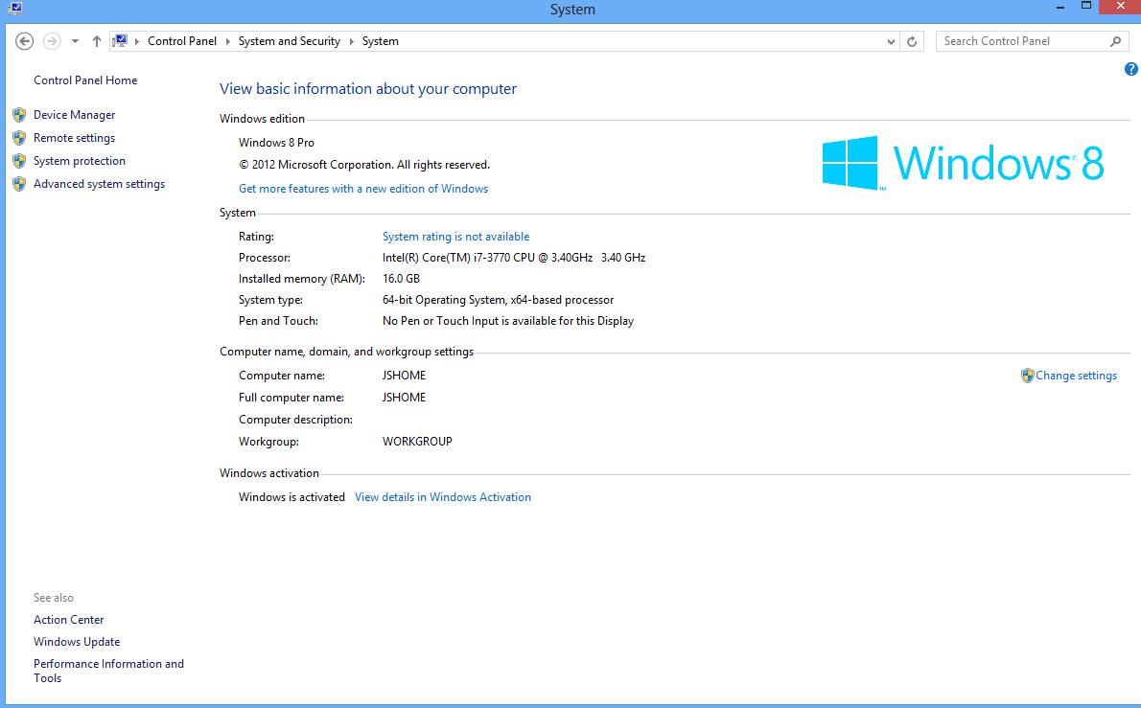Open the recent locations dropdown arrow
The height and width of the screenshot is (708, 1141).
(75, 41)
